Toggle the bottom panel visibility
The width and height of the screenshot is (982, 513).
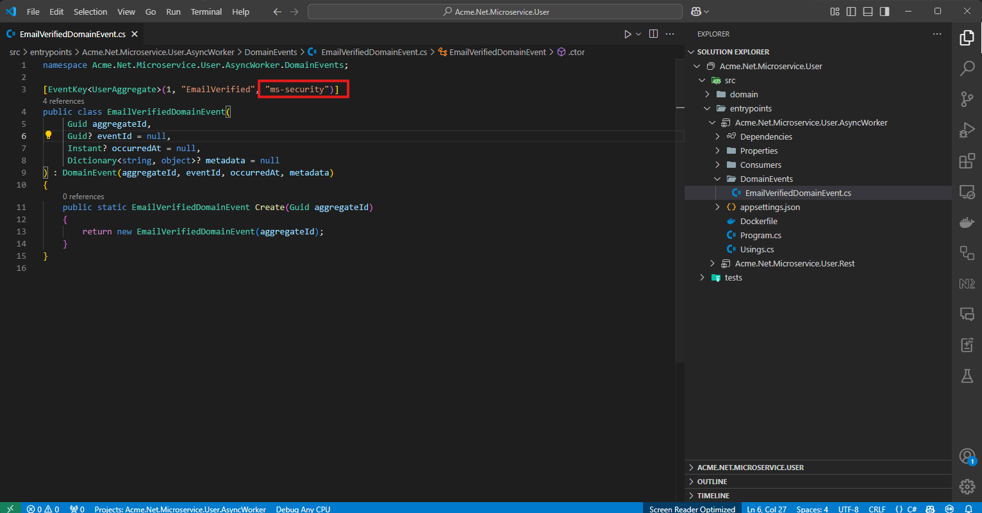[x=868, y=12]
